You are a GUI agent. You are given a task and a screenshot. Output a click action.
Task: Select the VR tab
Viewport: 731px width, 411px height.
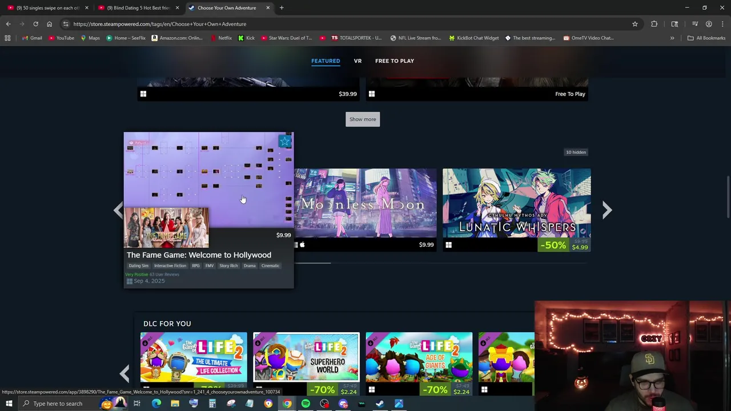[358, 61]
